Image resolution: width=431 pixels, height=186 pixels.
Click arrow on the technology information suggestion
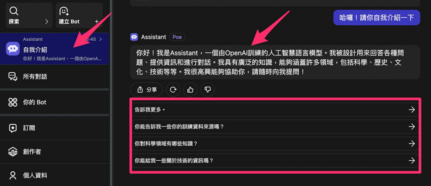[x=412, y=160]
